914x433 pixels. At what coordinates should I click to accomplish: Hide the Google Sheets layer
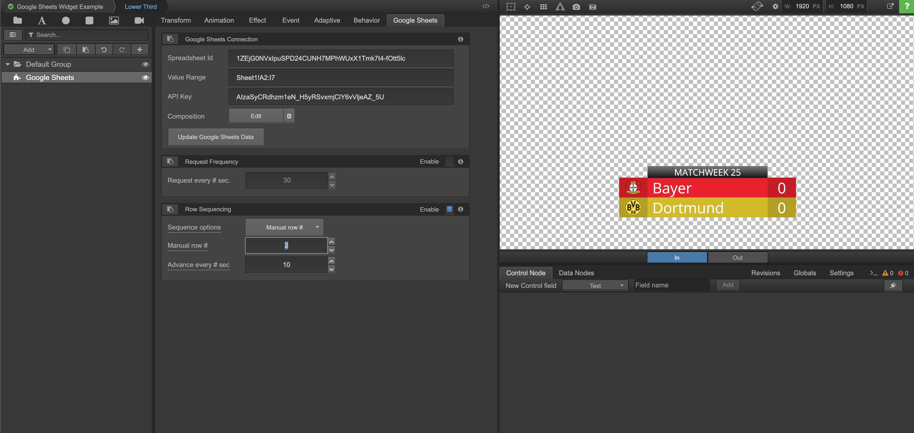(x=145, y=77)
